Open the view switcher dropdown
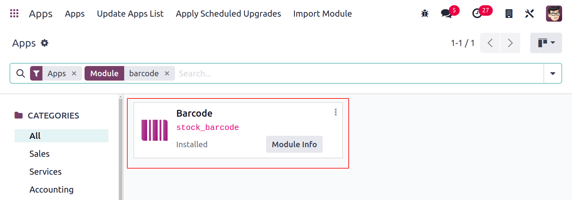The height and width of the screenshot is (200, 572). pos(546,43)
